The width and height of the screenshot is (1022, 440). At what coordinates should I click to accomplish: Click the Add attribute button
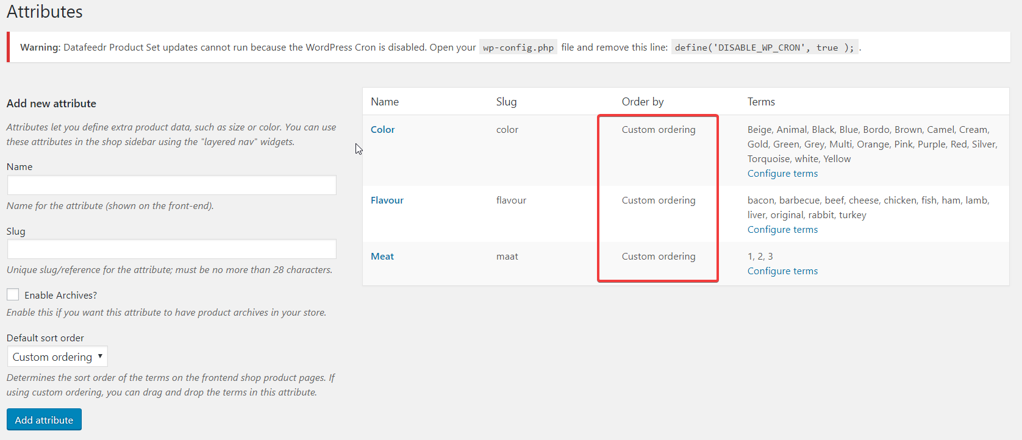point(44,420)
